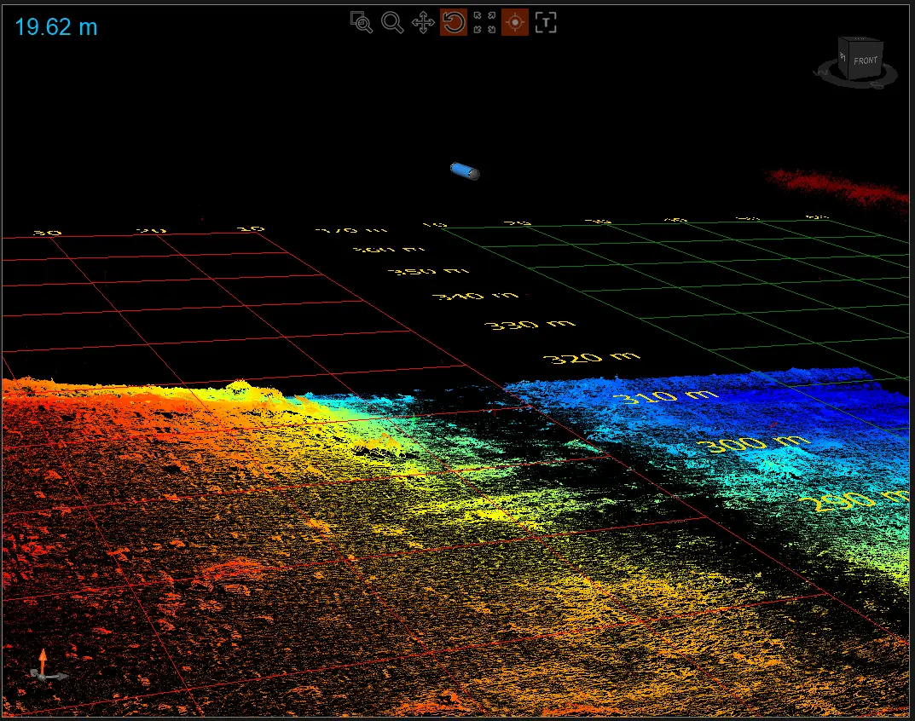The height and width of the screenshot is (721, 915).
Task: Click the orange up arrow on axis gizmo
Action: [42, 658]
